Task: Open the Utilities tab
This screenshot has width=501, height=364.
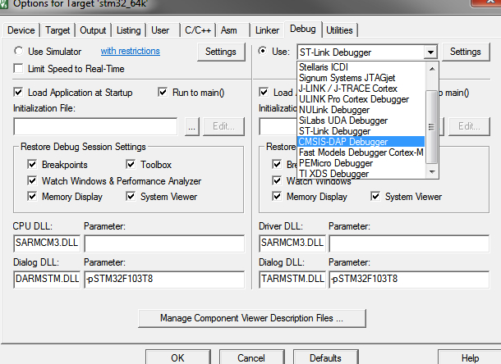Action: [x=339, y=30]
